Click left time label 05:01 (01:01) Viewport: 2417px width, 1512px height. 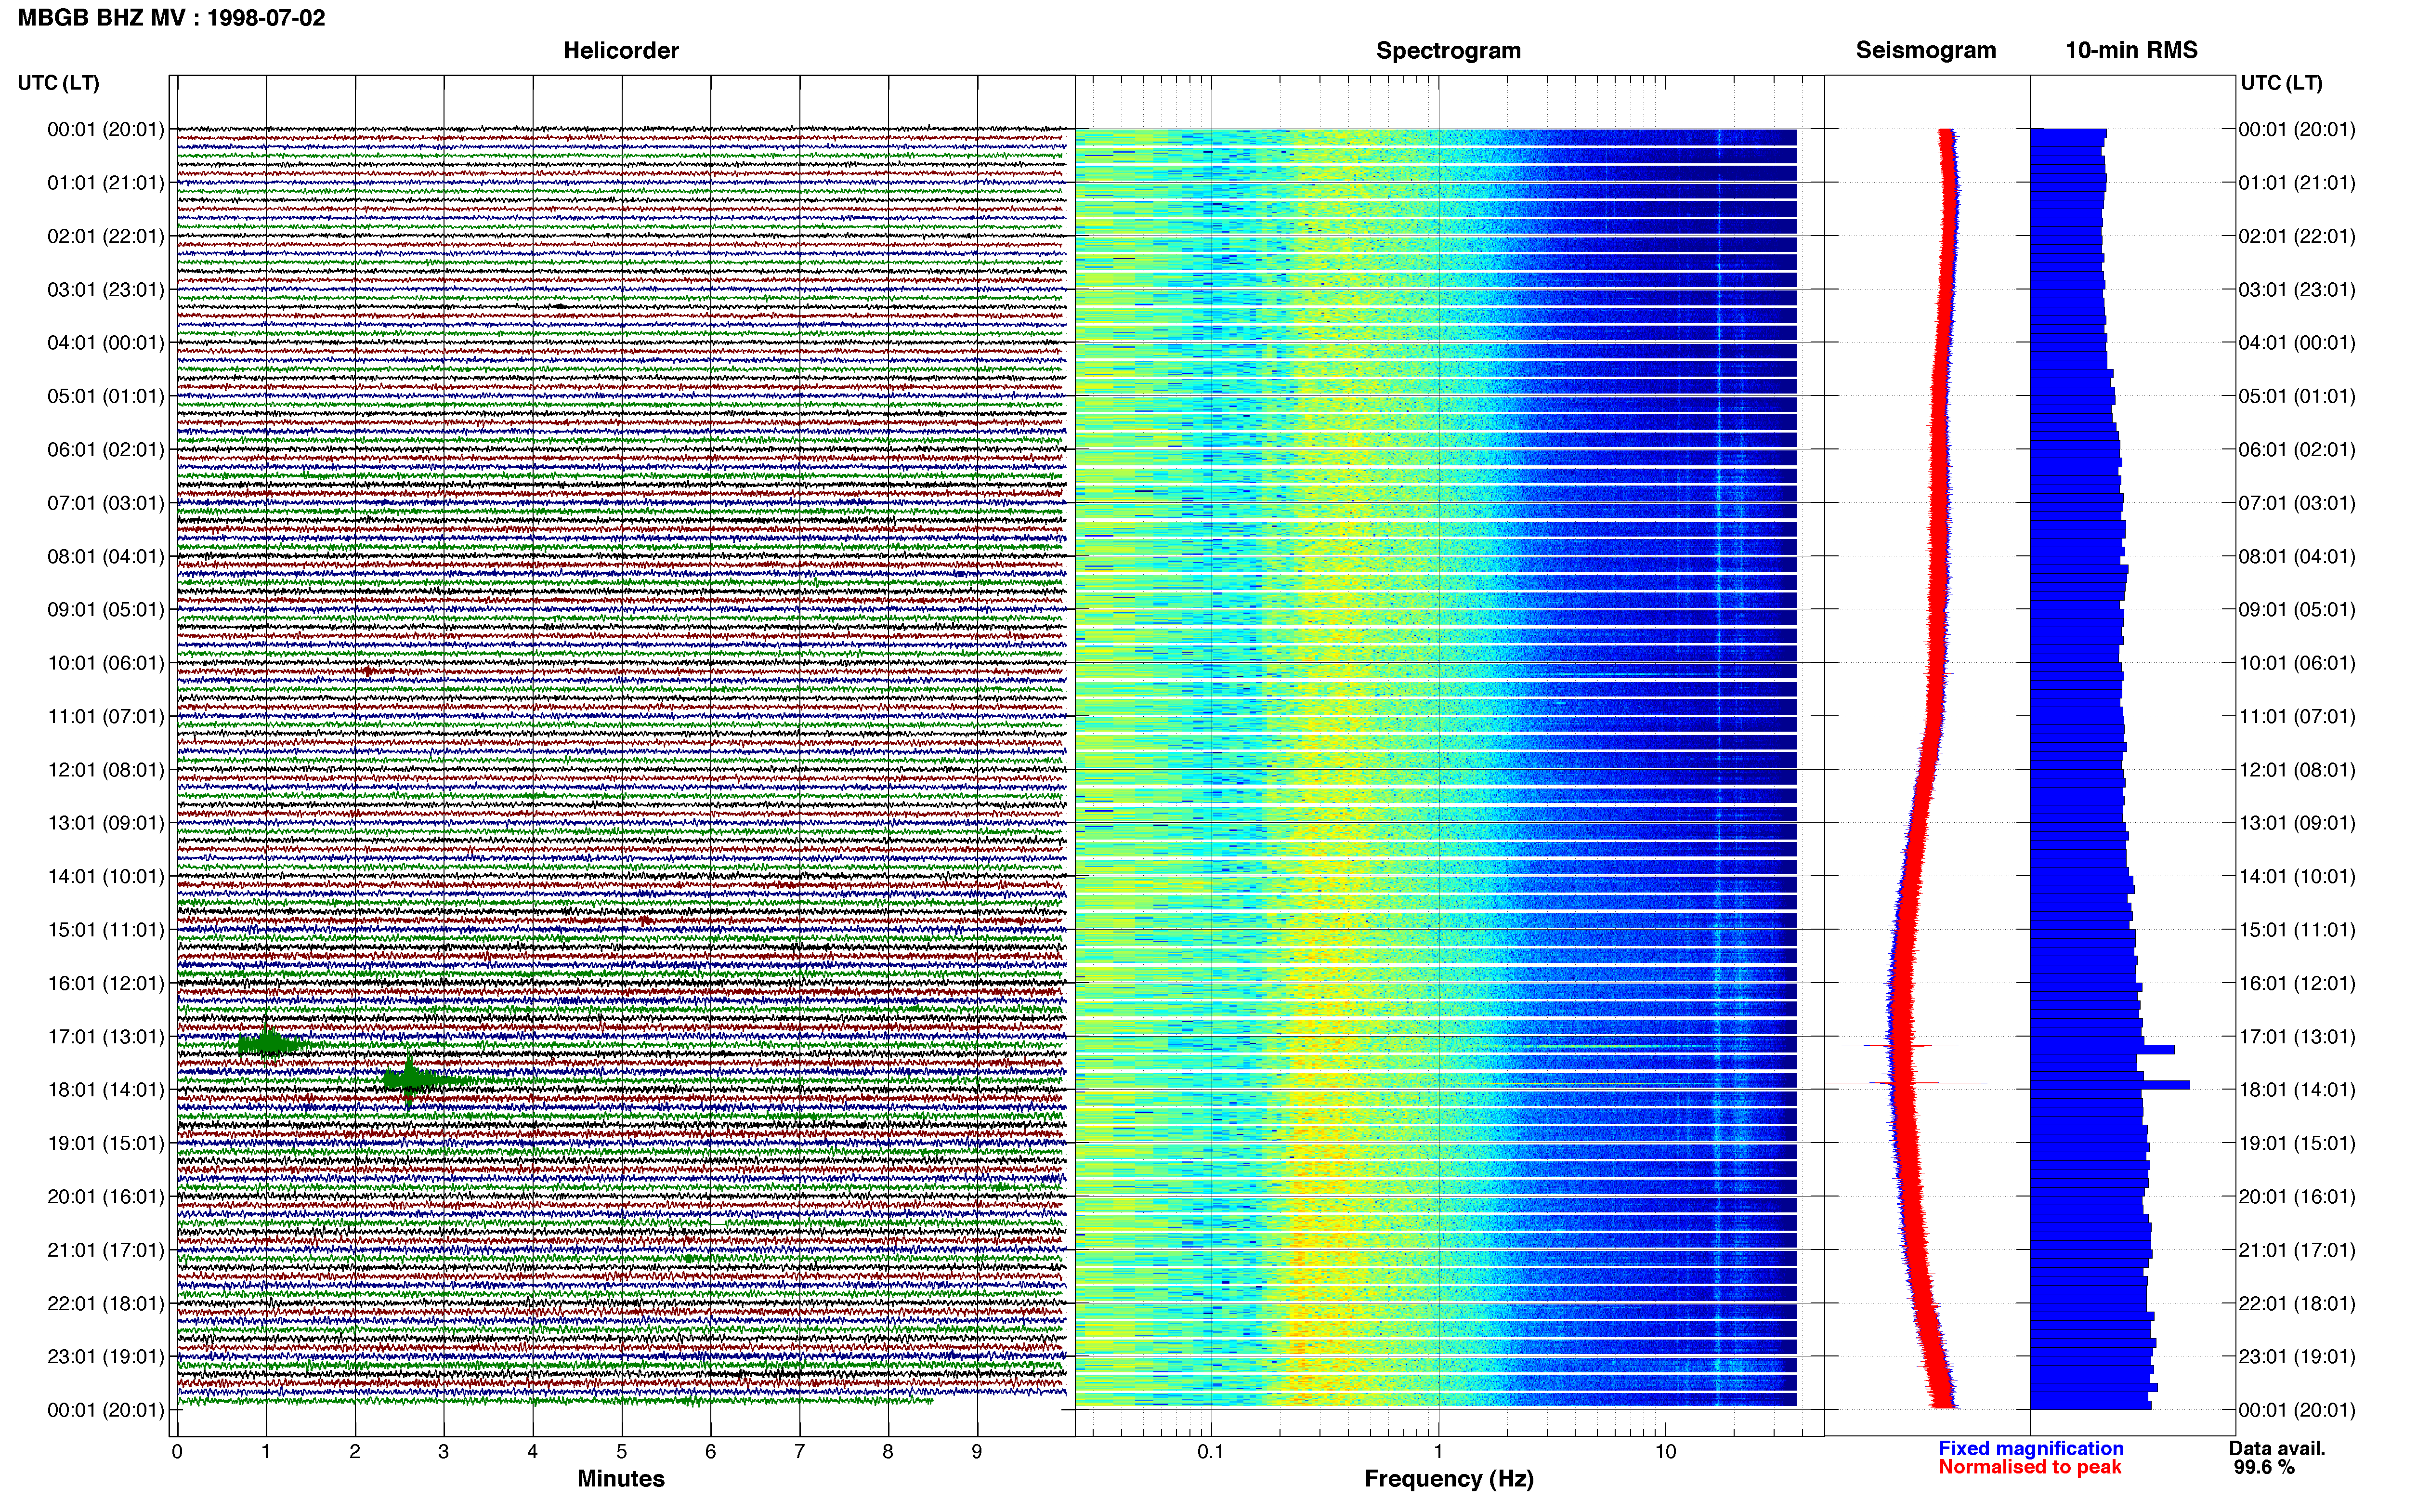point(105,396)
